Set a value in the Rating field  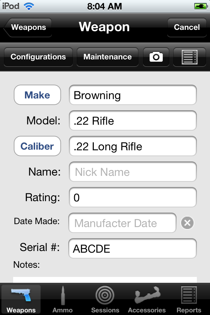click(x=133, y=197)
